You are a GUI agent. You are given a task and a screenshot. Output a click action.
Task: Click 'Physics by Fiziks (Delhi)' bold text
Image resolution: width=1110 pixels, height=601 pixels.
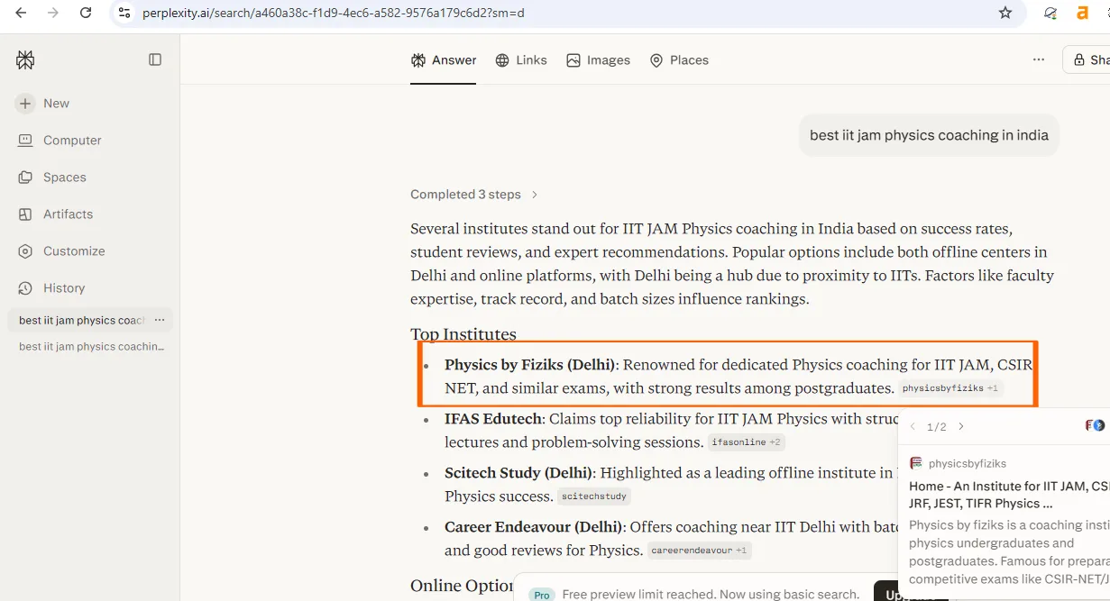pos(530,365)
